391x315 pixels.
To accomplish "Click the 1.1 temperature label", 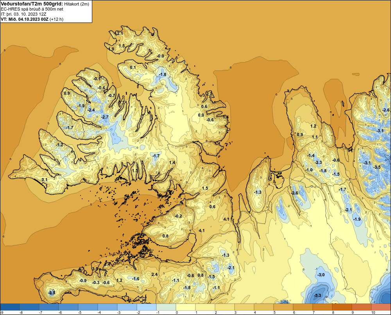I will (x=315, y=137).
